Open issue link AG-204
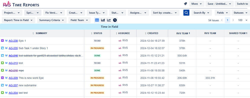Image resolution: width=250 pixels, height=98 pixels. [x=13, y=93]
